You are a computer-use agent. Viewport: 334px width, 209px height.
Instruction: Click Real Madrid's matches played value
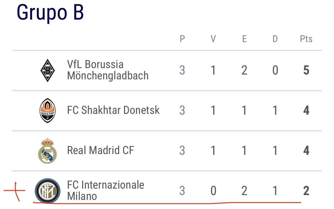(182, 151)
